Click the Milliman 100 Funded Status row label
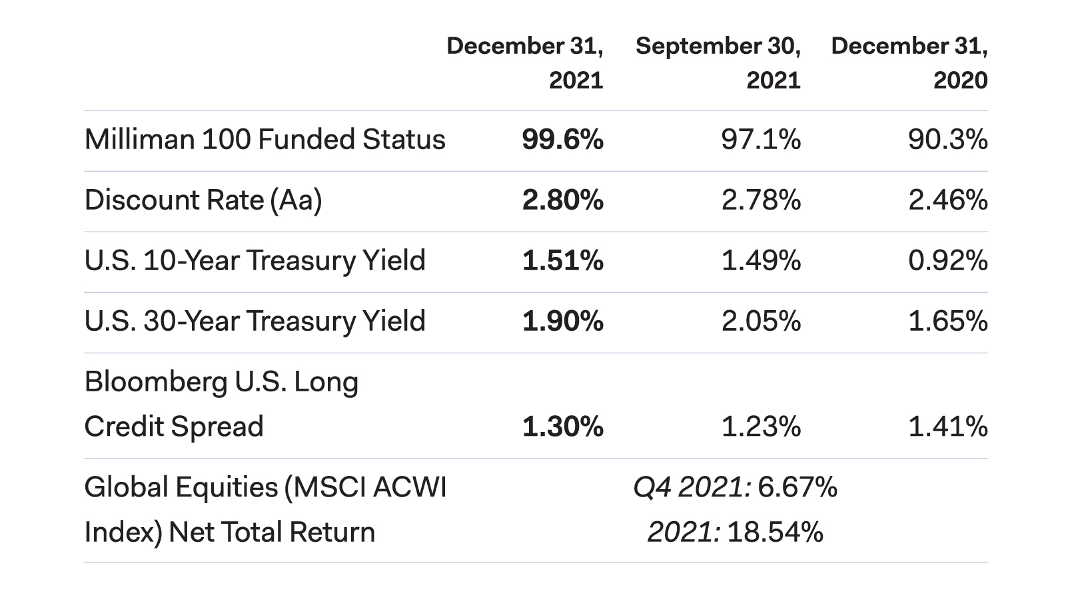This screenshot has height=599, width=1066. point(265,140)
